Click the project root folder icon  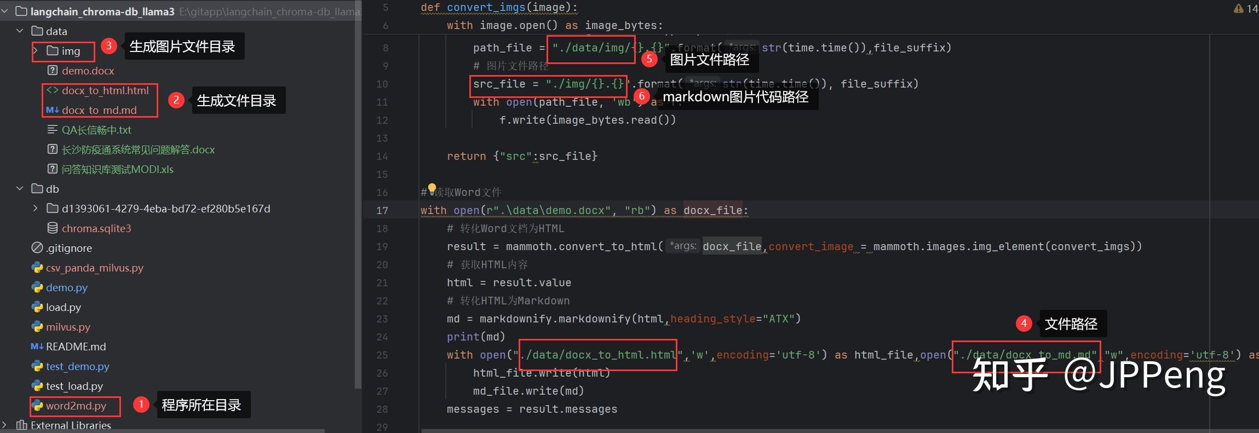coord(22,11)
